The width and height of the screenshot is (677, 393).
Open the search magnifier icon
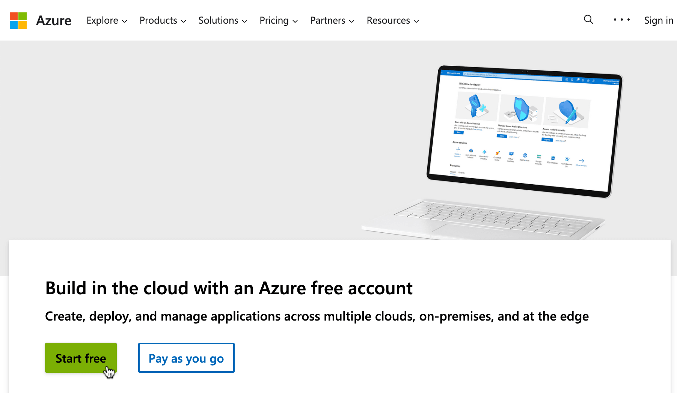click(588, 20)
